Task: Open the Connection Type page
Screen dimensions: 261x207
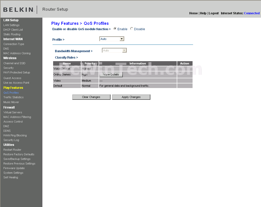Action: click(14, 44)
